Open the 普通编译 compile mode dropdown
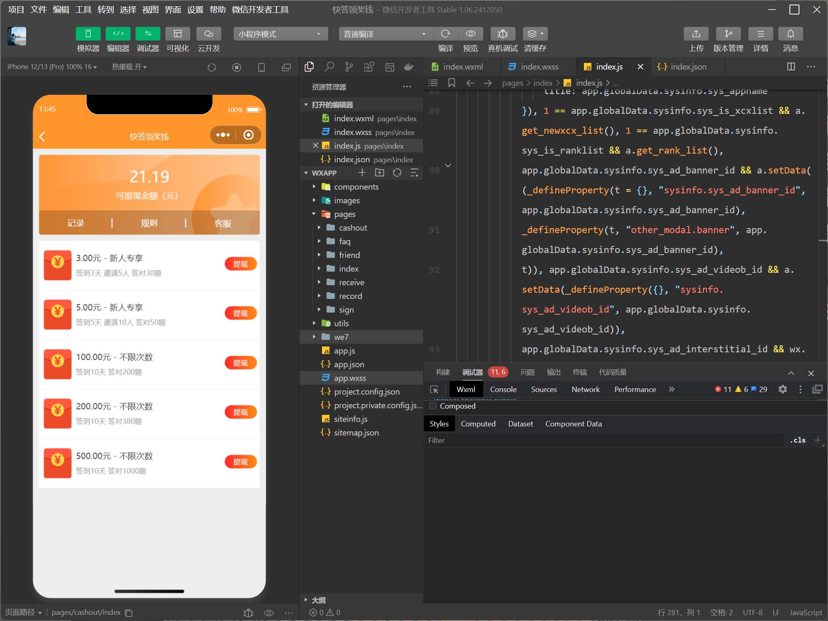Viewport: 828px width, 621px height. 386,34
